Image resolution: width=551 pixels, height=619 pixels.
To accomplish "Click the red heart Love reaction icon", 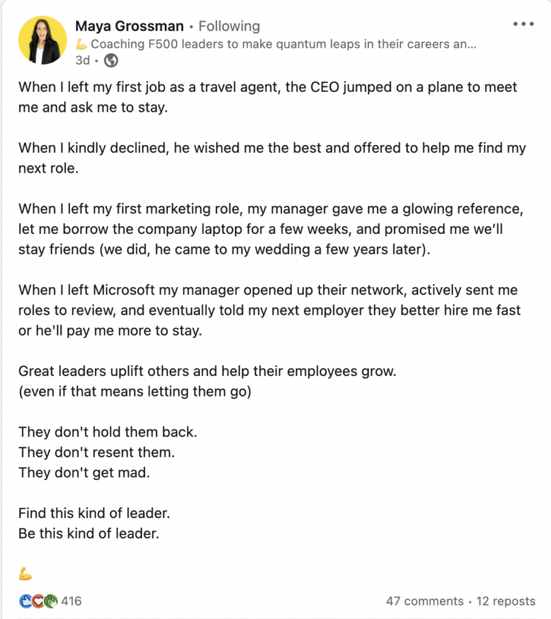I will [x=37, y=601].
